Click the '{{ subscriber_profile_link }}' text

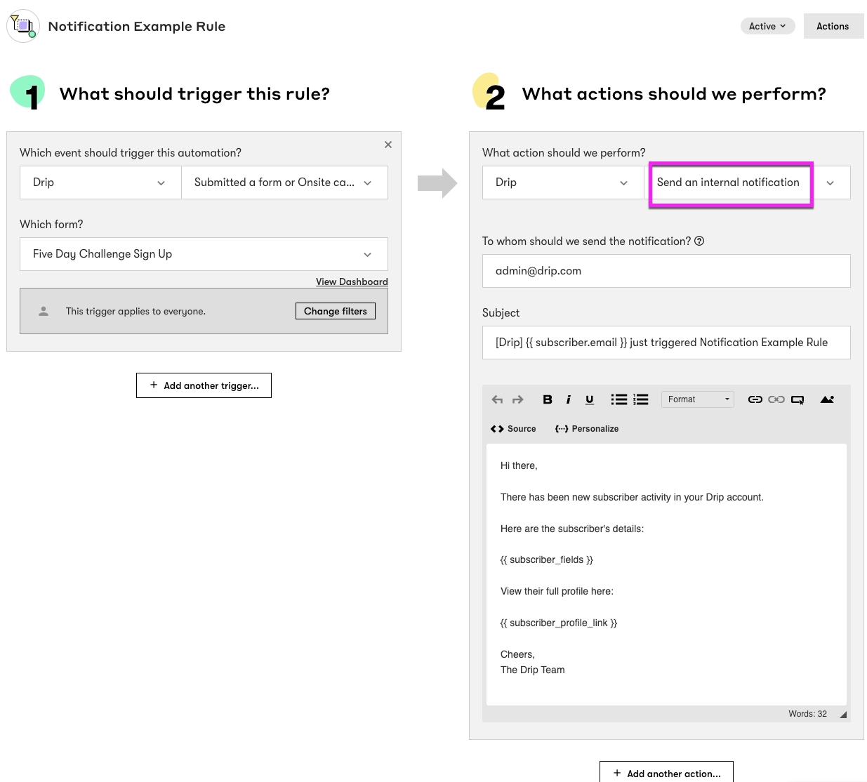coord(559,623)
